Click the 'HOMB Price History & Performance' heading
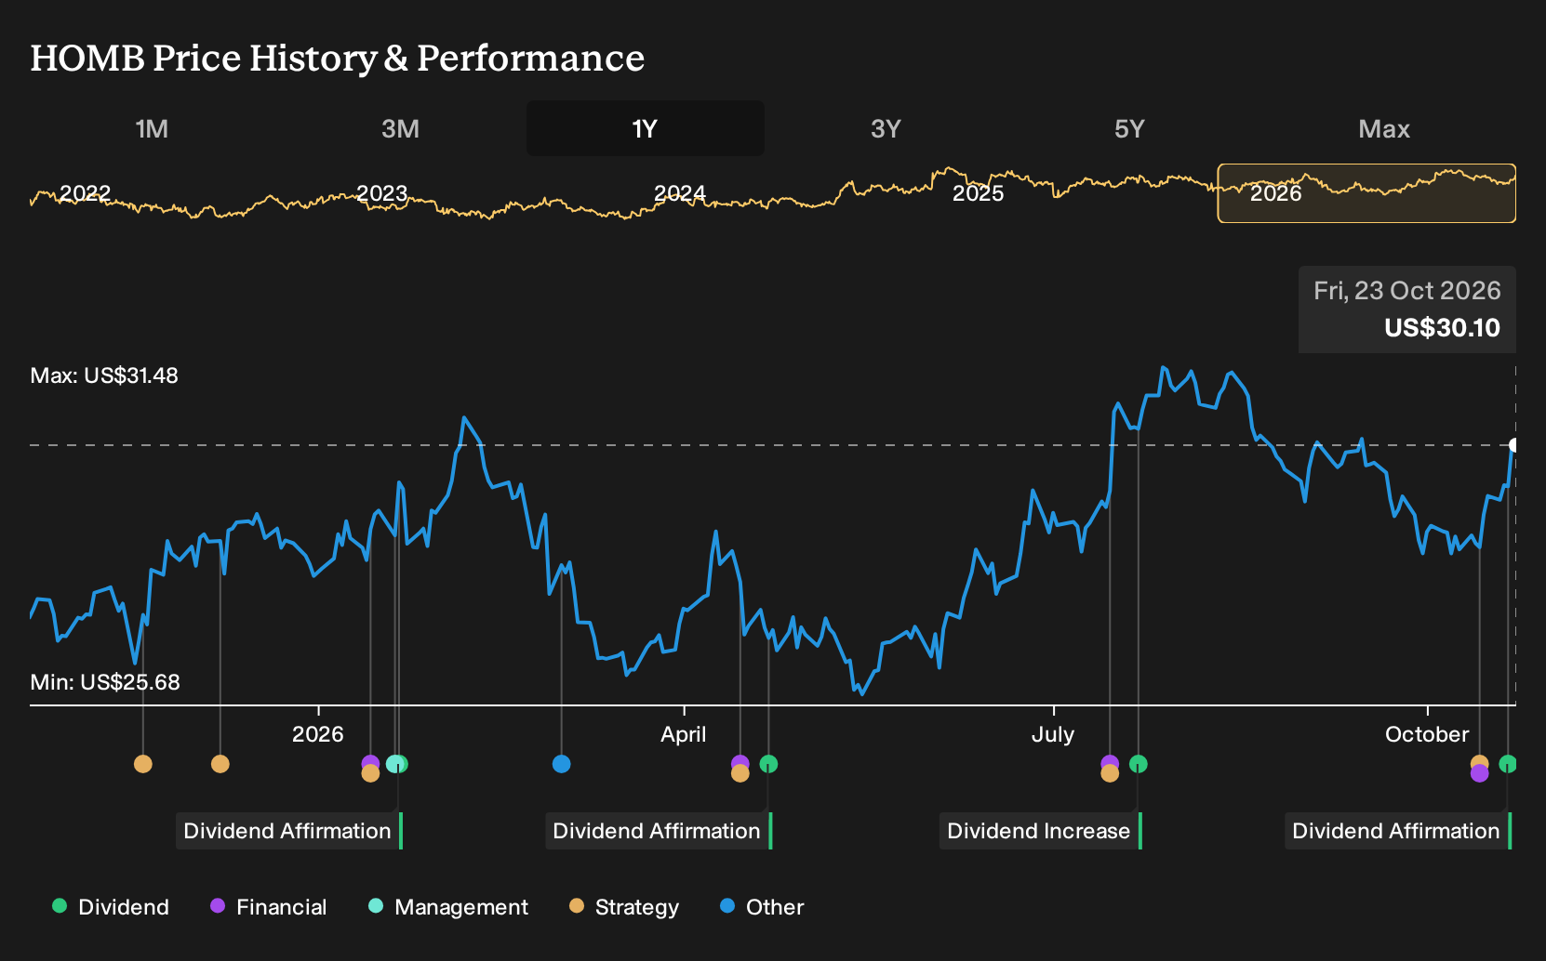 pyautogui.click(x=338, y=58)
